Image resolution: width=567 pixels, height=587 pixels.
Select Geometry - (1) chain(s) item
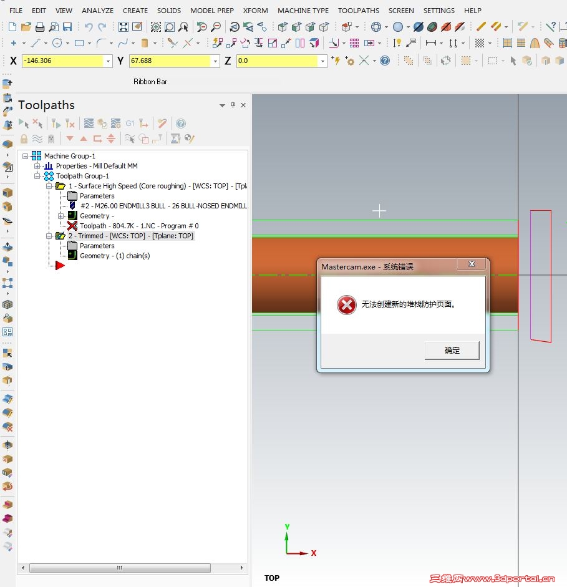pyautogui.click(x=115, y=256)
